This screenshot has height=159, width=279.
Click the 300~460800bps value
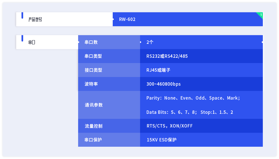[x=163, y=84]
